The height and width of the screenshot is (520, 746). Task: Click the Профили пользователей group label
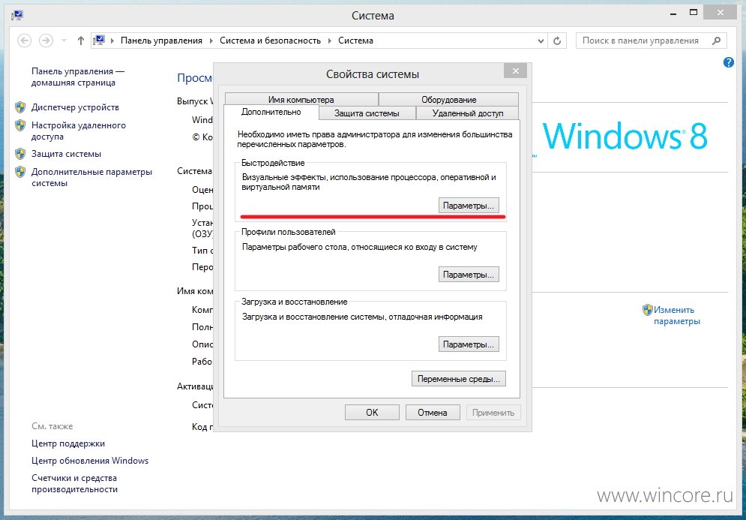coord(289,232)
